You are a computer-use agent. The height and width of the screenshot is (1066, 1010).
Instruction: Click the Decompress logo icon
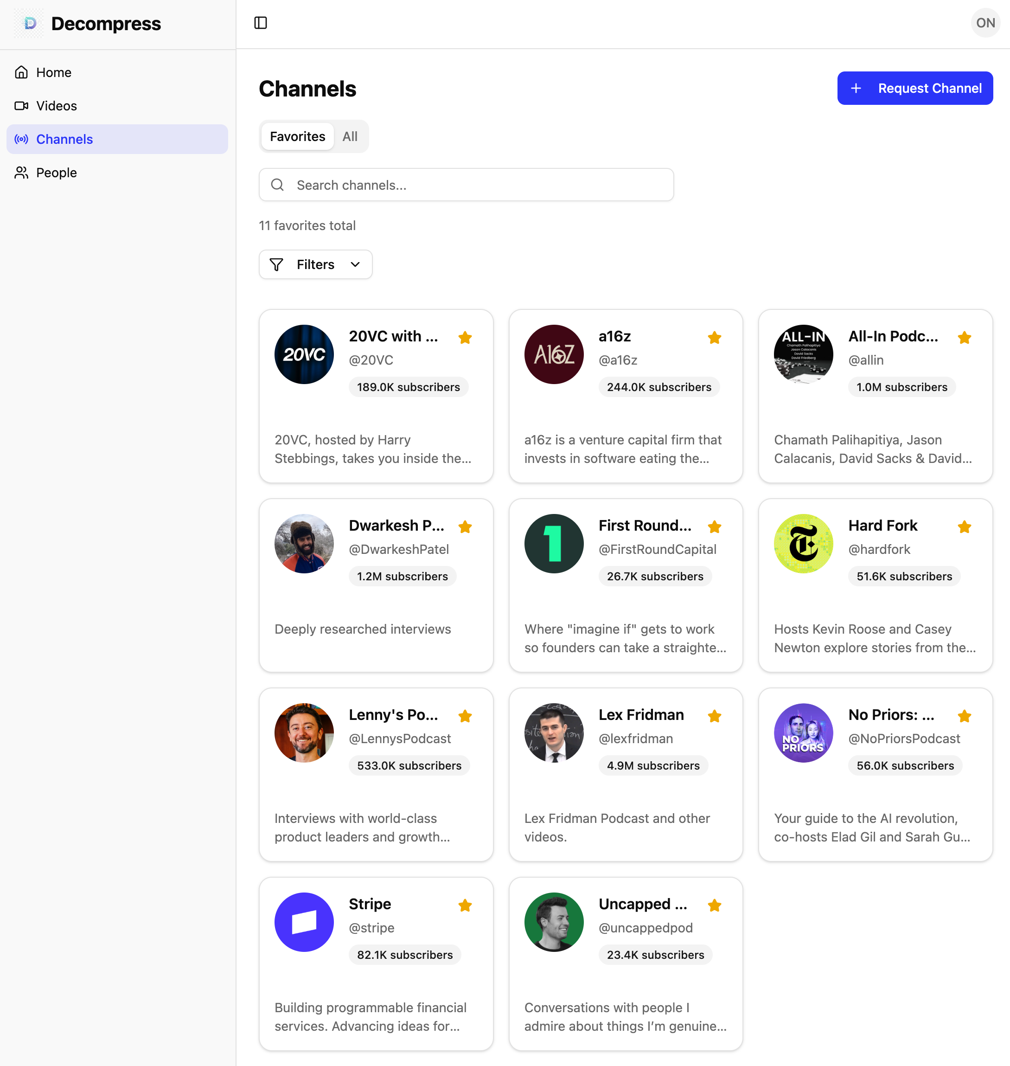point(30,23)
